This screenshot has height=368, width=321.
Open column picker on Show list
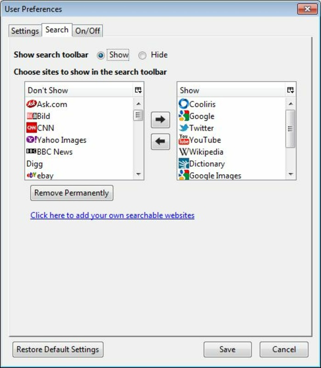coord(291,90)
